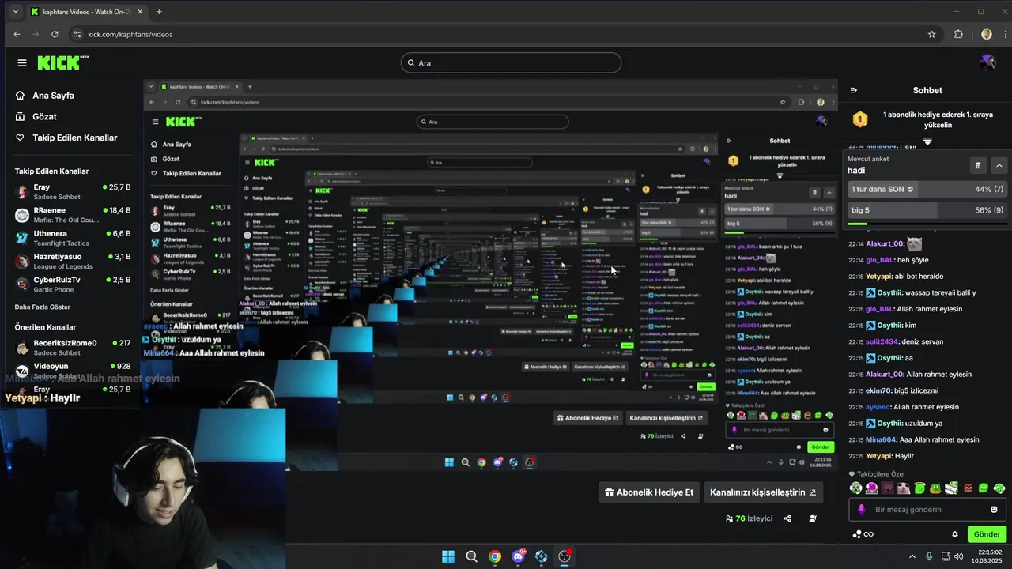This screenshot has width=1012, height=569.
Task: Click the Ara search field in Kick header
Action: [x=511, y=63]
